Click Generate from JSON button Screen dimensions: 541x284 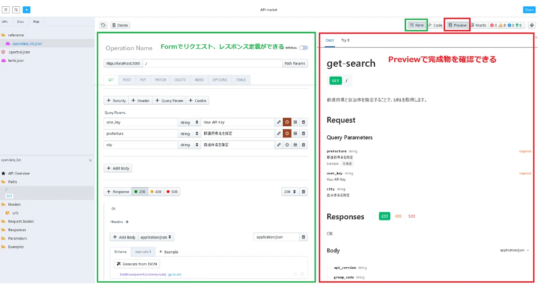pyautogui.click(x=137, y=264)
